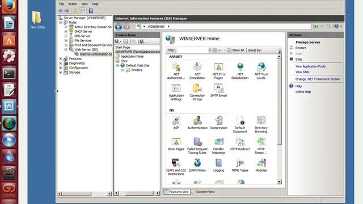
Task: Select Application Pools in Connections tree
Action: click(132, 57)
